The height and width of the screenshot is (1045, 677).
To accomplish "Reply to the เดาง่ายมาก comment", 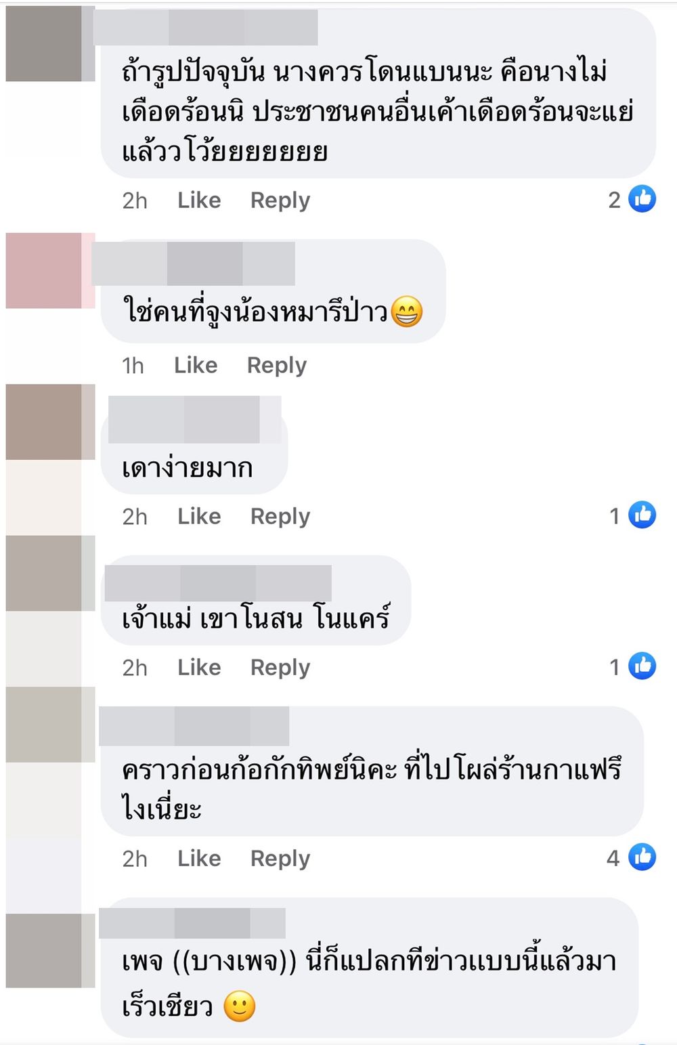I will 280,517.
